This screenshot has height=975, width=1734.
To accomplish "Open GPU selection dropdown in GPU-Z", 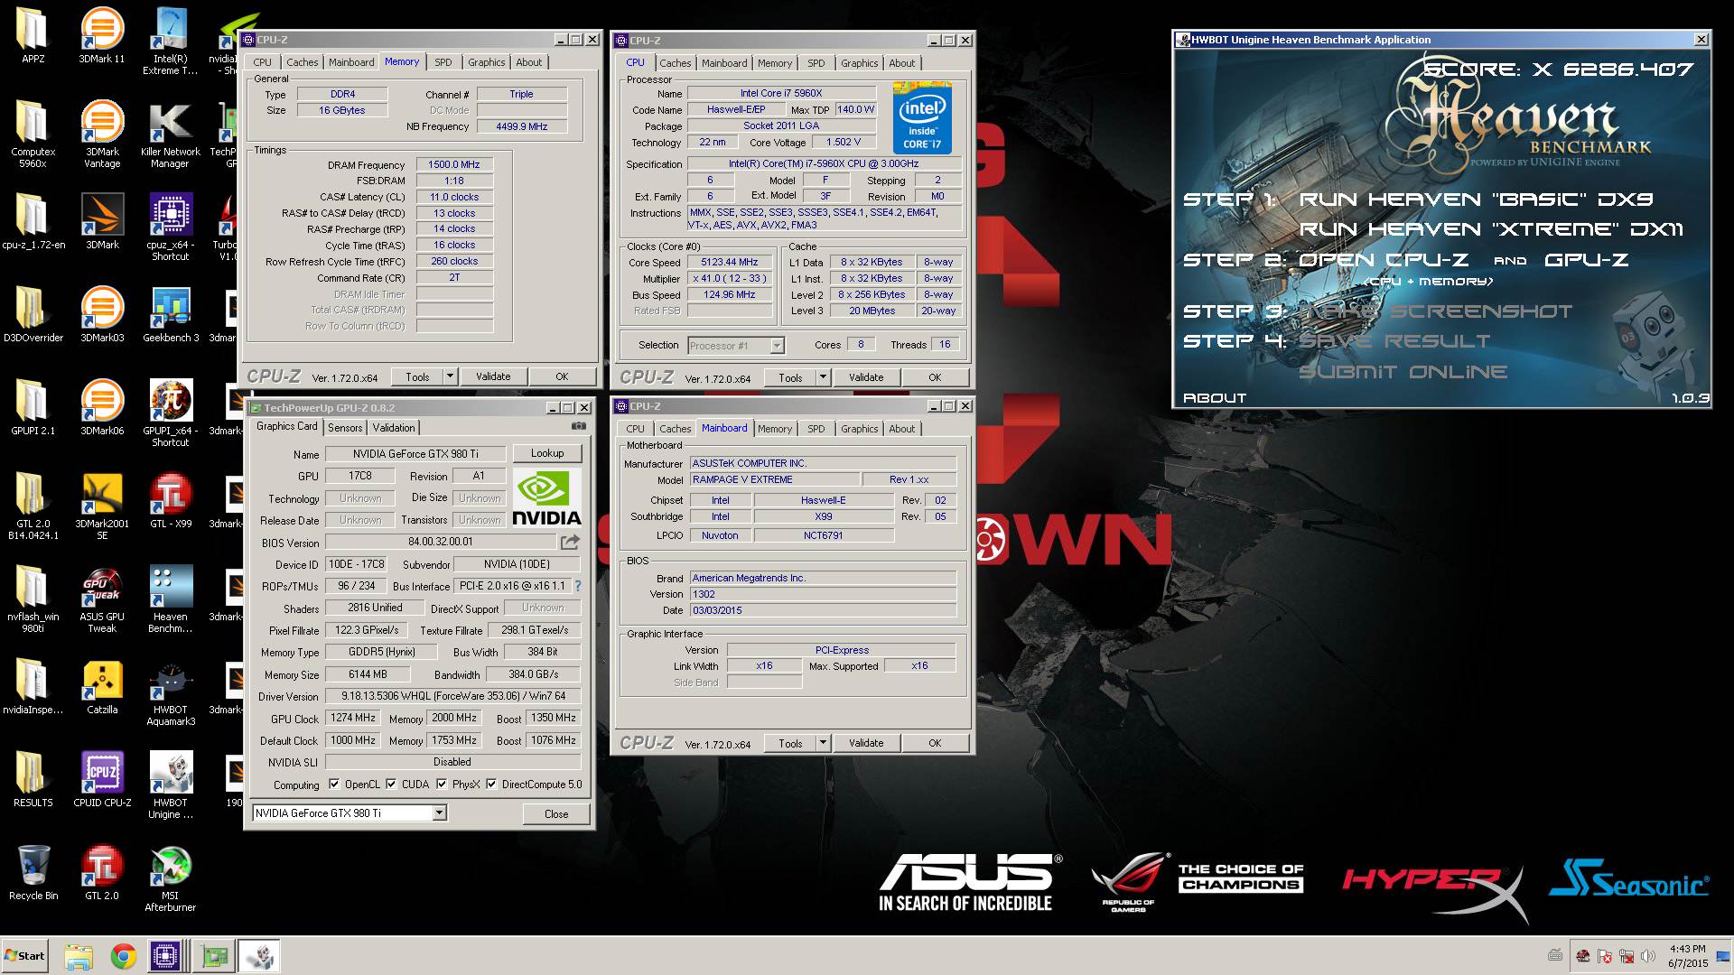I will (x=439, y=813).
